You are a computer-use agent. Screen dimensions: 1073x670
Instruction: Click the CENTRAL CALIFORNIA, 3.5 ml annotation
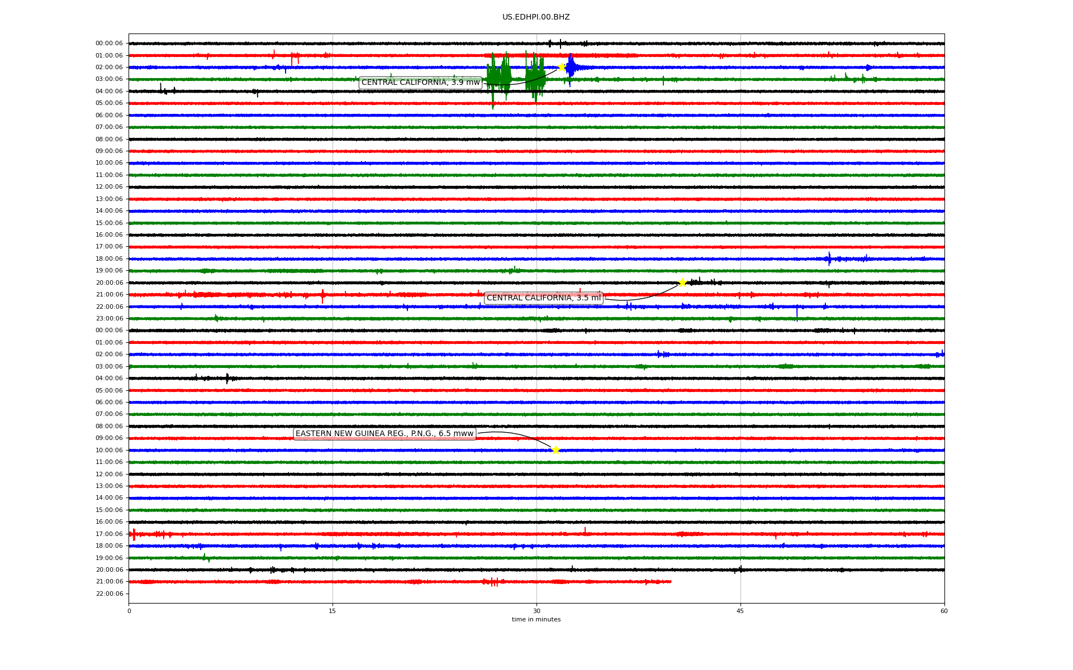click(543, 298)
